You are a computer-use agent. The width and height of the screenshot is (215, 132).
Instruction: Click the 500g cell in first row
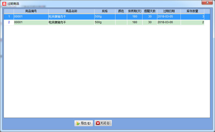pyautogui.click(x=105, y=17)
